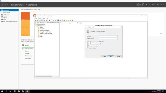
Task: Click the Back arrow in Active Directory toolbar
Action: point(36,20)
